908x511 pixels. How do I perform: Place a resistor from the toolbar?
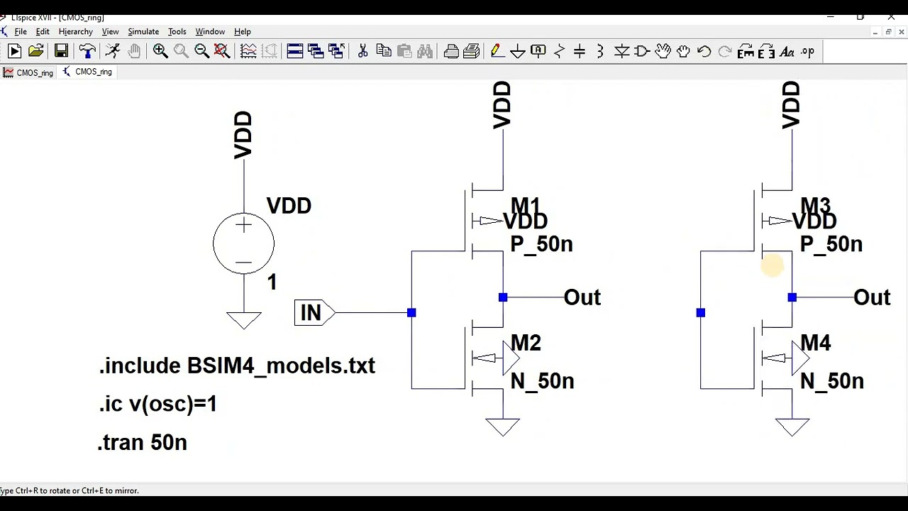pos(559,51)
